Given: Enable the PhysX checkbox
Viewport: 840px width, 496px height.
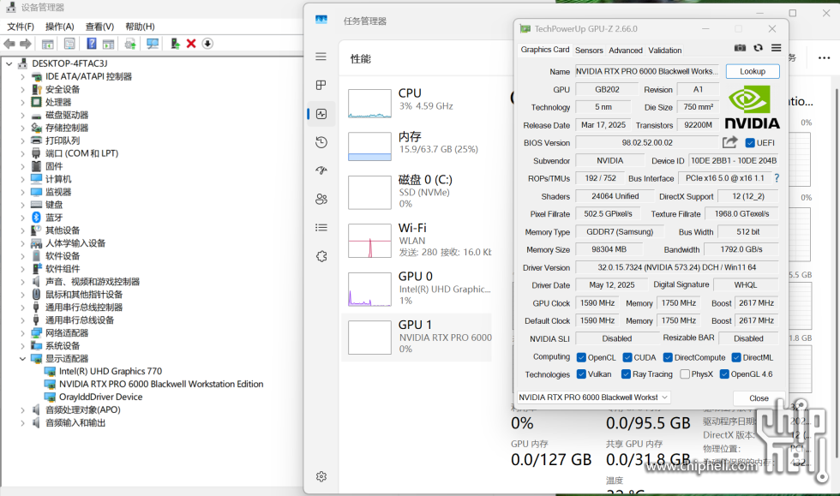Looking at the screenshot, I should (685, 373).
